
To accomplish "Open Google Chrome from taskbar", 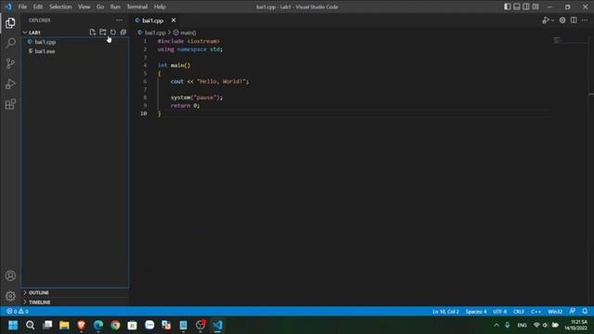I will (x=115, y=325).
